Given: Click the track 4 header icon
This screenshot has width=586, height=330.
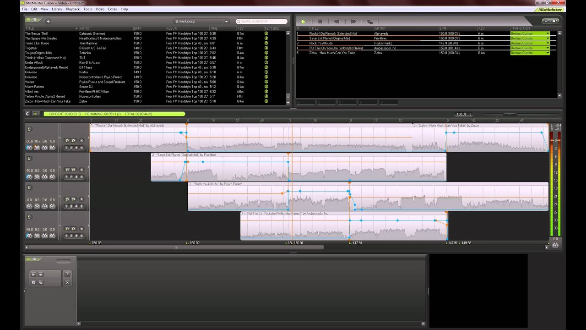Looking at the screenshot, I should 29,217.
